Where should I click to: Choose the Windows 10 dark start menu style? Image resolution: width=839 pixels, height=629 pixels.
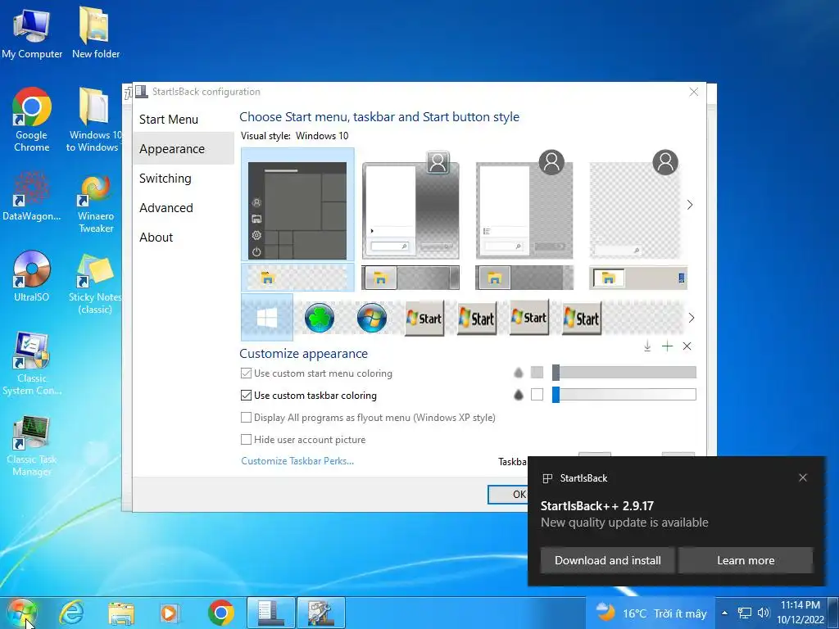(x=297, y=206)
